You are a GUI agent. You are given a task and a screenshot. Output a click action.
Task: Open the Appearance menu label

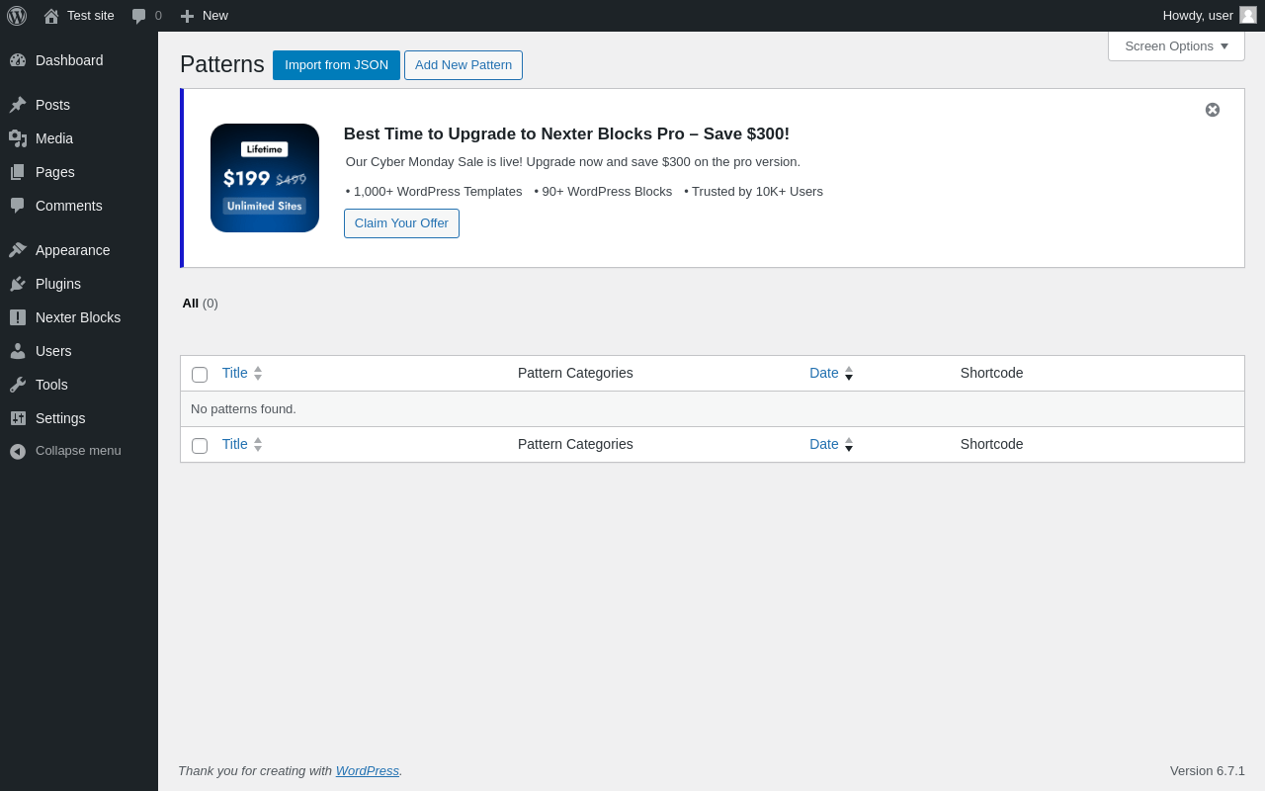point(73,250)
